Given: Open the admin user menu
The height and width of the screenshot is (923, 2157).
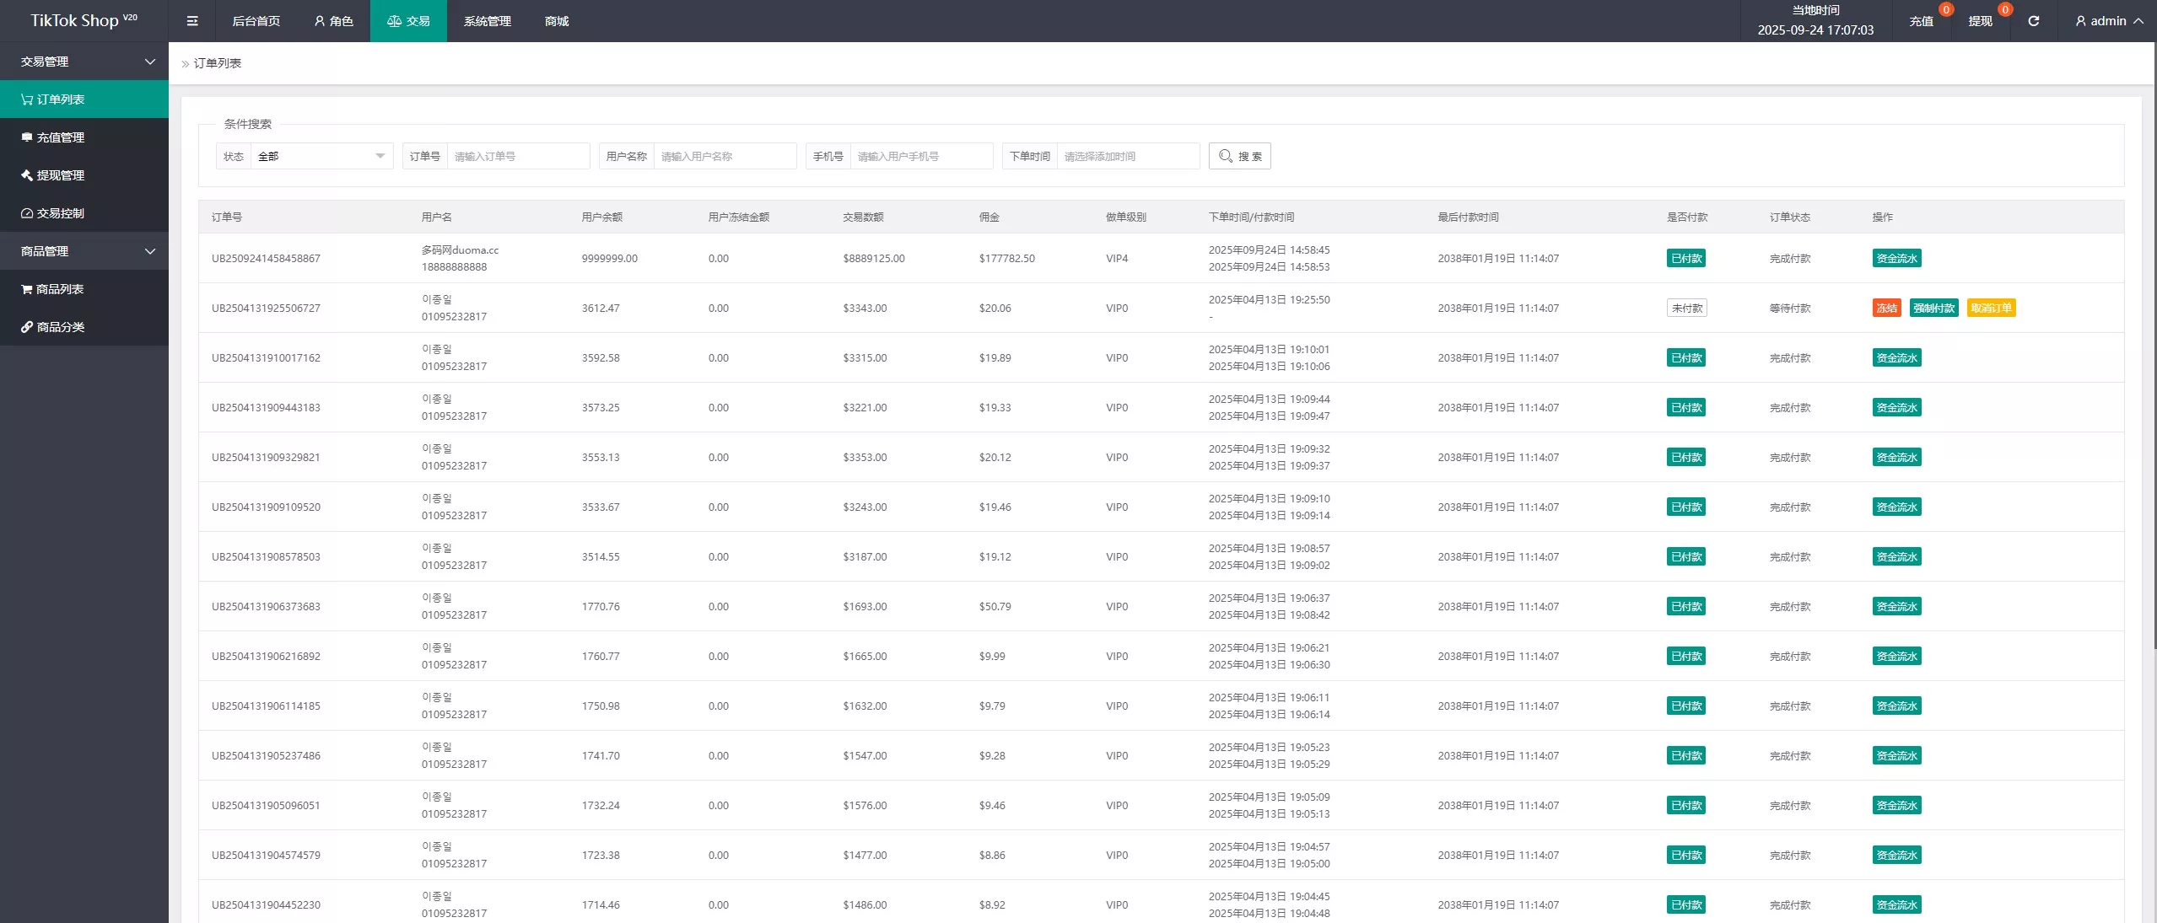Looking at the screenshot, I should (x=2109, y=21).
